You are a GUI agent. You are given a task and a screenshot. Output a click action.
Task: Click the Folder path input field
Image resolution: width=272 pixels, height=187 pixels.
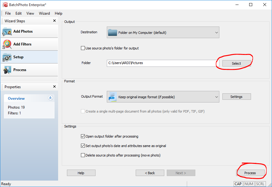pyautogui.click(x=163, y=63)
